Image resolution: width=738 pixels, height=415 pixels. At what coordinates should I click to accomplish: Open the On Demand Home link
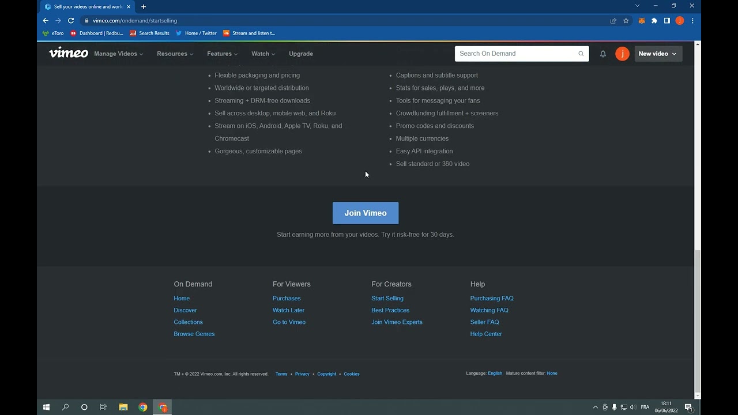(182, 298)
